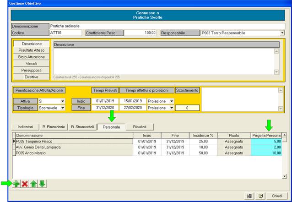Select the R. Finanziarie tab

pos(54,126)
